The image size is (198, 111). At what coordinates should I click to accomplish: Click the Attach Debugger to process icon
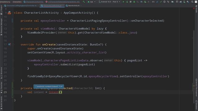(145, 2)
